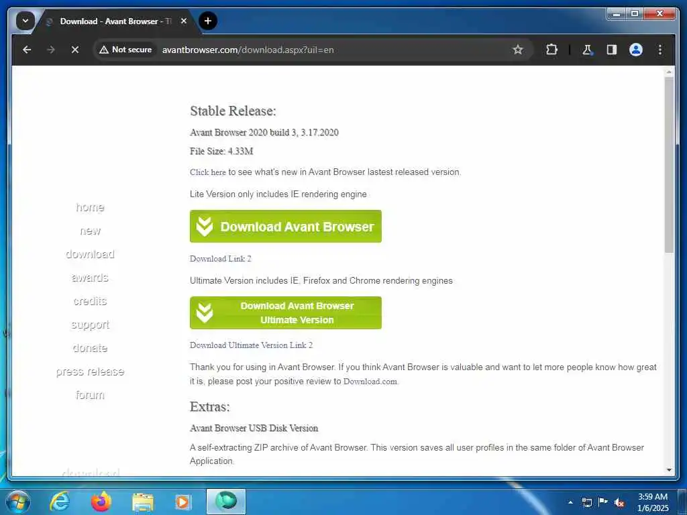The image size is (687, 515).
Task: Open the user profile avatar
Action: (x=636, y=50)
